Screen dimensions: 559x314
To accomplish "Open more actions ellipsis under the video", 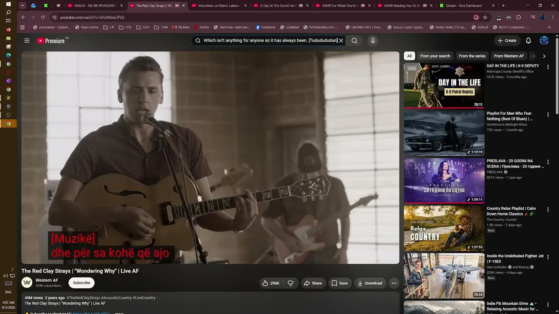I will (x=394, y=283).
